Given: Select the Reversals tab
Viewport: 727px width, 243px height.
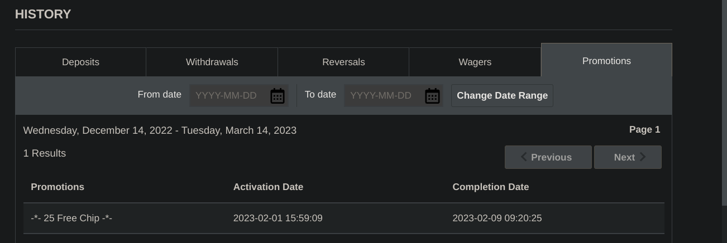Looking at the screenshot, I should [x=343, y=62].
